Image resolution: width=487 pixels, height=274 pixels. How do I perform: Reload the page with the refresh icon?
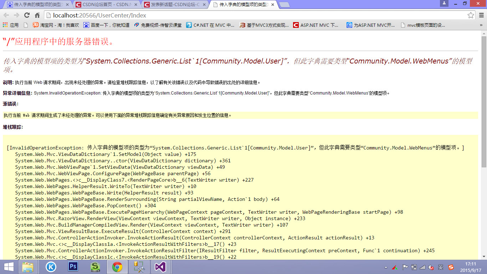[27, 15]
